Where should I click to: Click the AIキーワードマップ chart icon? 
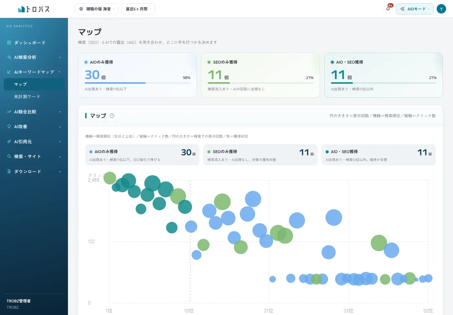coord(9,72)
